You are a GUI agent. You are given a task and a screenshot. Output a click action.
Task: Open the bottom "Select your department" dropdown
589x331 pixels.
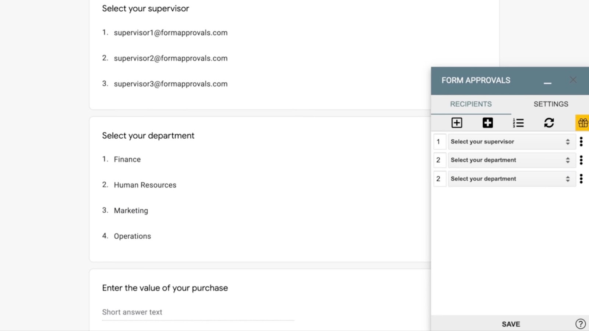click(511, 179)
